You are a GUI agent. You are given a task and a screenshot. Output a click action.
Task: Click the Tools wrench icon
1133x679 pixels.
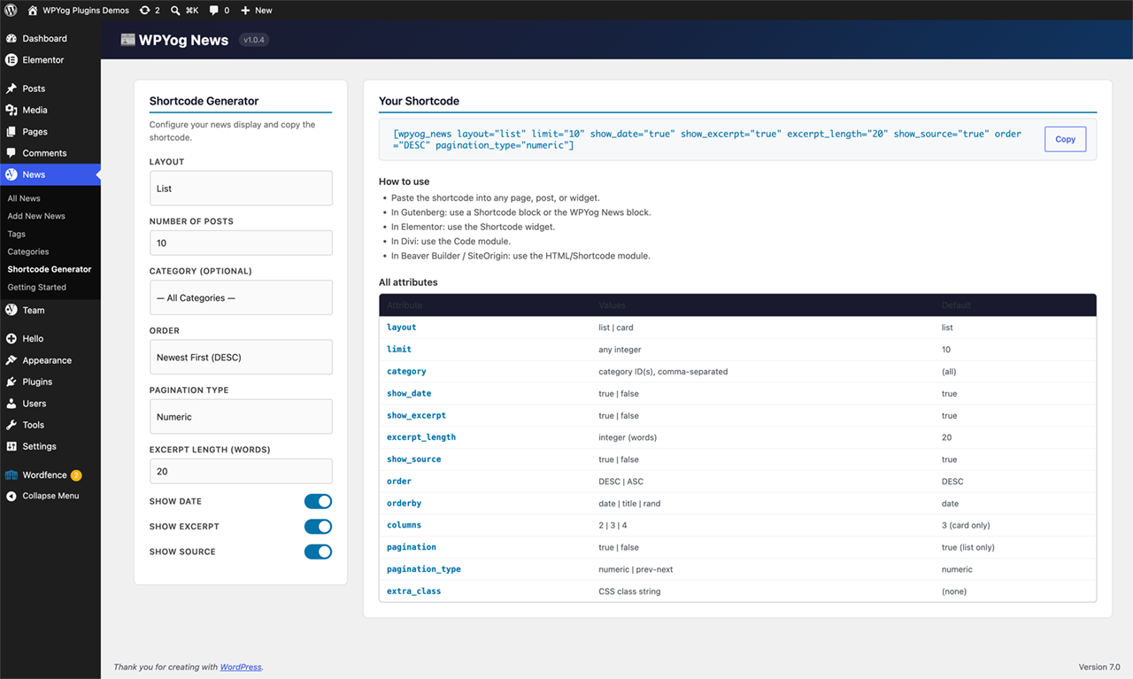click(x=12, y=425)
